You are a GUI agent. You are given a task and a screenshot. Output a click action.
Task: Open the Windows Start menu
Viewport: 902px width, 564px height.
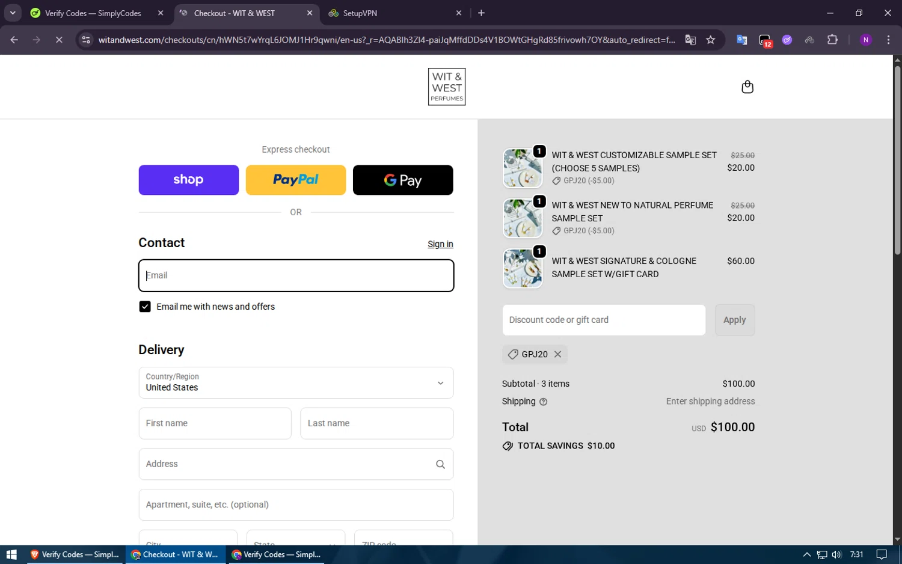(11, 554)
